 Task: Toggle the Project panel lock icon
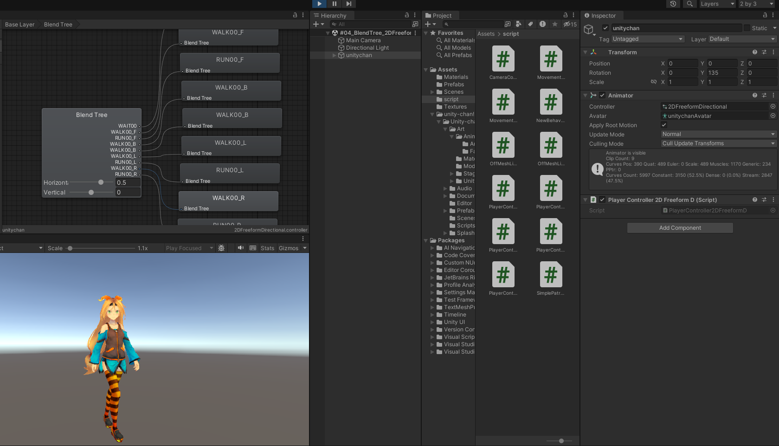(x=566, y=15)
